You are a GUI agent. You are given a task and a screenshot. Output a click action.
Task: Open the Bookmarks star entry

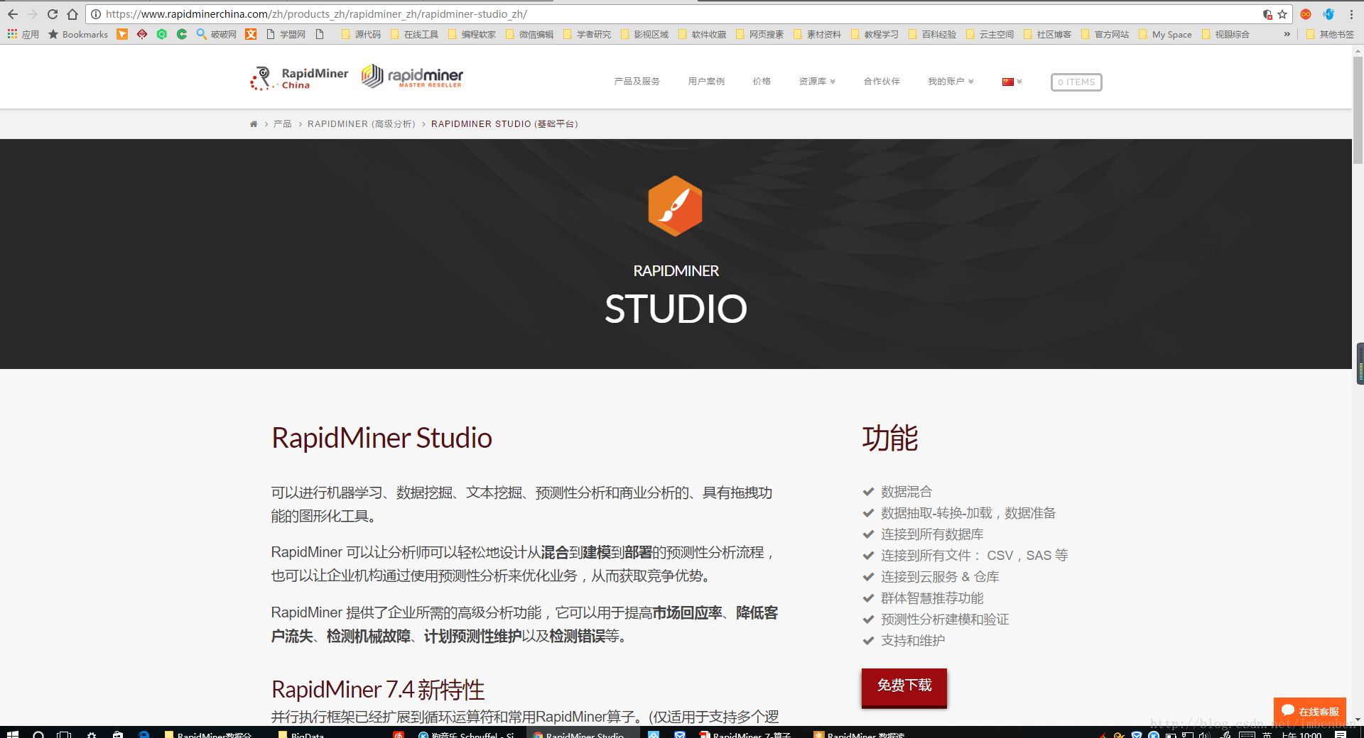click(x=78, y=34)
